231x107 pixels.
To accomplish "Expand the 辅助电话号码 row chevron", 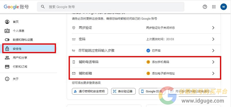I will click(x=213, y=62).
